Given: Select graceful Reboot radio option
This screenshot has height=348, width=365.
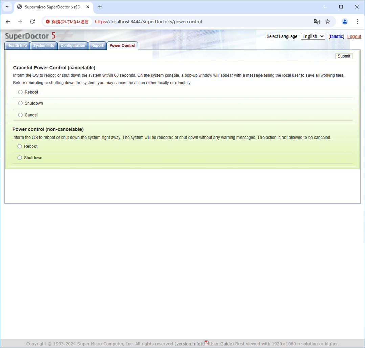Looking at the screenshot, I should (x=20, y=92).
